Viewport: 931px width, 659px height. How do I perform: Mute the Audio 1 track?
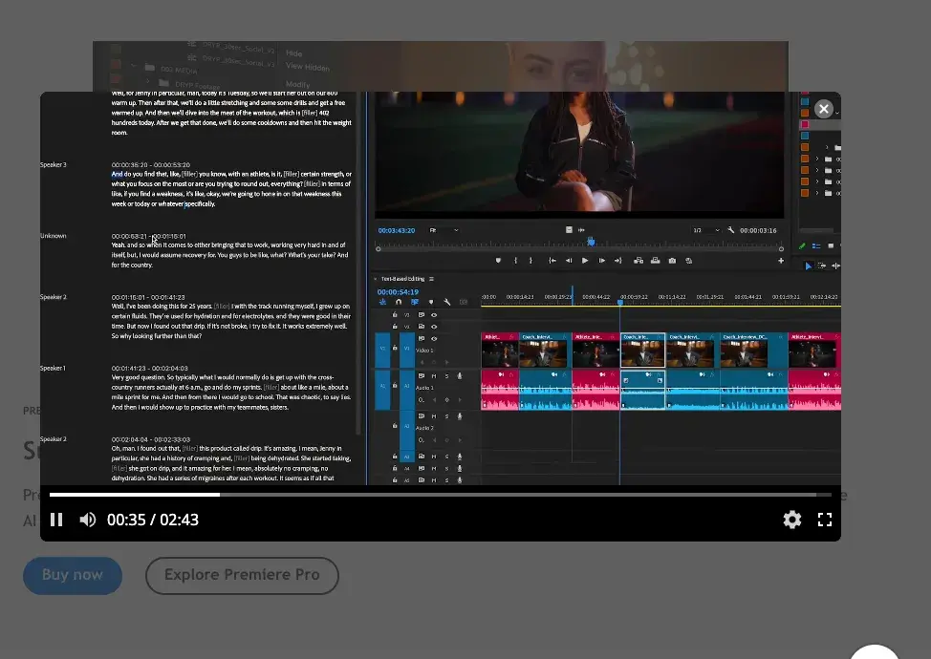pos(433,376)
